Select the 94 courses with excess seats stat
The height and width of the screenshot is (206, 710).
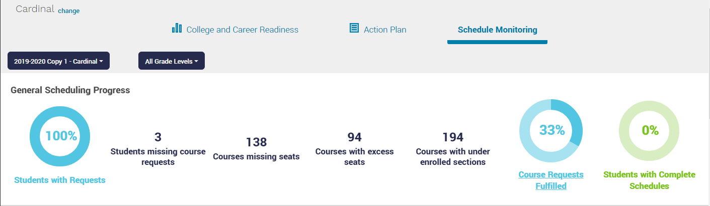click(x=354, y=137)
